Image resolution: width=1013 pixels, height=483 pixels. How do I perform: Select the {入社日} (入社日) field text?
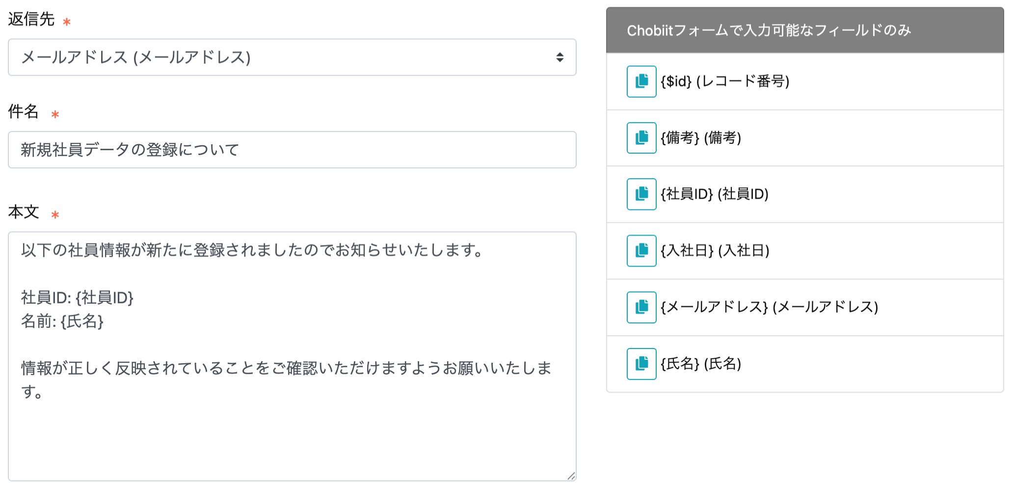(x=715, y=251)
